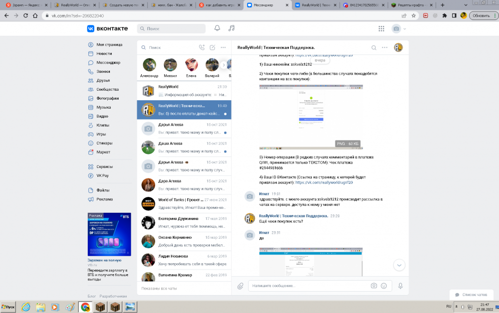Open Дара Агеева chat
This screenshot has width=499, height=313.
click(184, 185)
